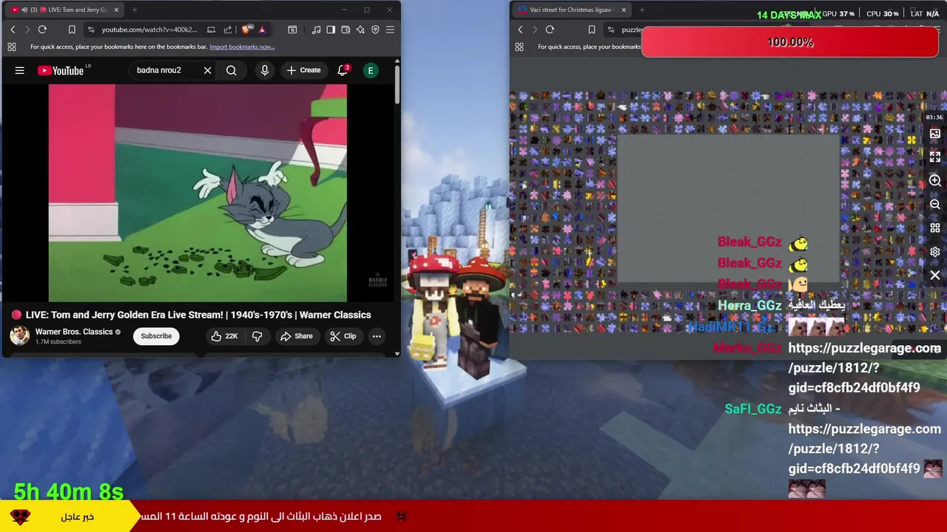Screen dimensions: 947x532
Task: Clear the 'badna nrou2' search text
Action: tap(207, 70)
